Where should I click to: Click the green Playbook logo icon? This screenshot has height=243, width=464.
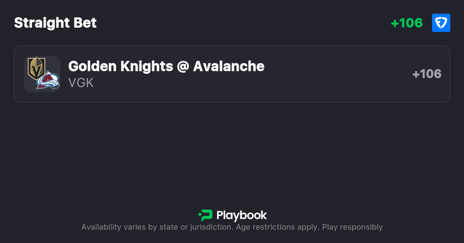205,215
